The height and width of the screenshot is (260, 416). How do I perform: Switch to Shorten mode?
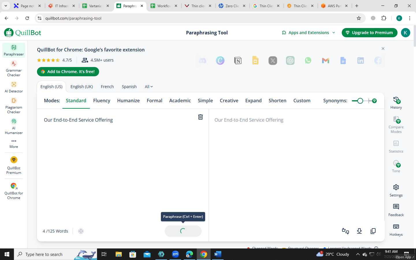pos(277,101)
